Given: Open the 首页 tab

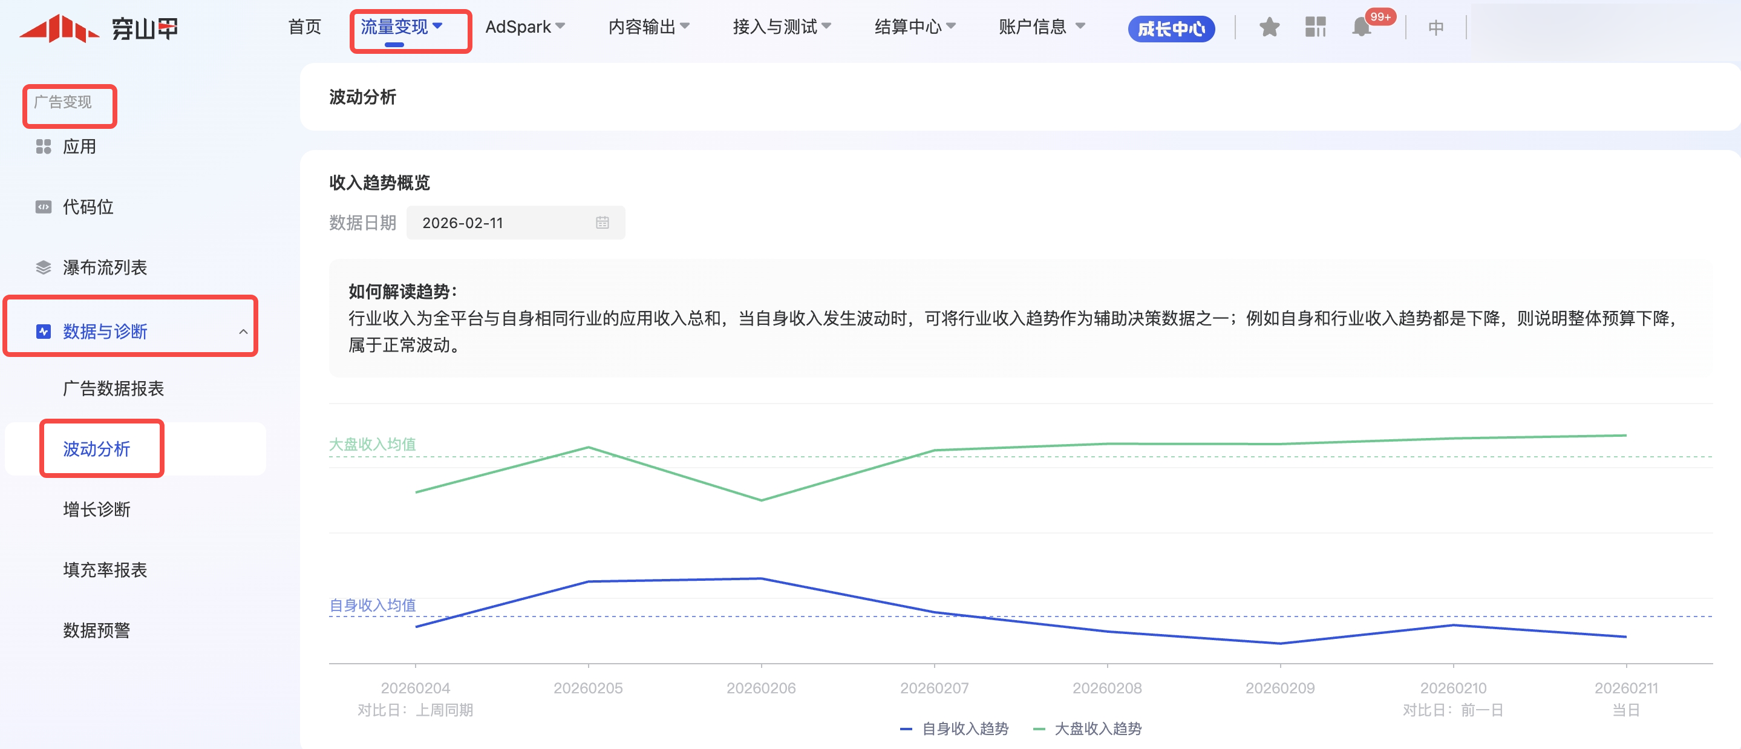Looking at the screenshot, I should tap(305, 27).
